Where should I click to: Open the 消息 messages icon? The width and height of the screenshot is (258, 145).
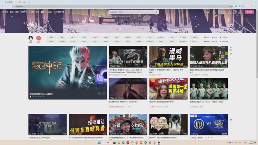(219, 12)
